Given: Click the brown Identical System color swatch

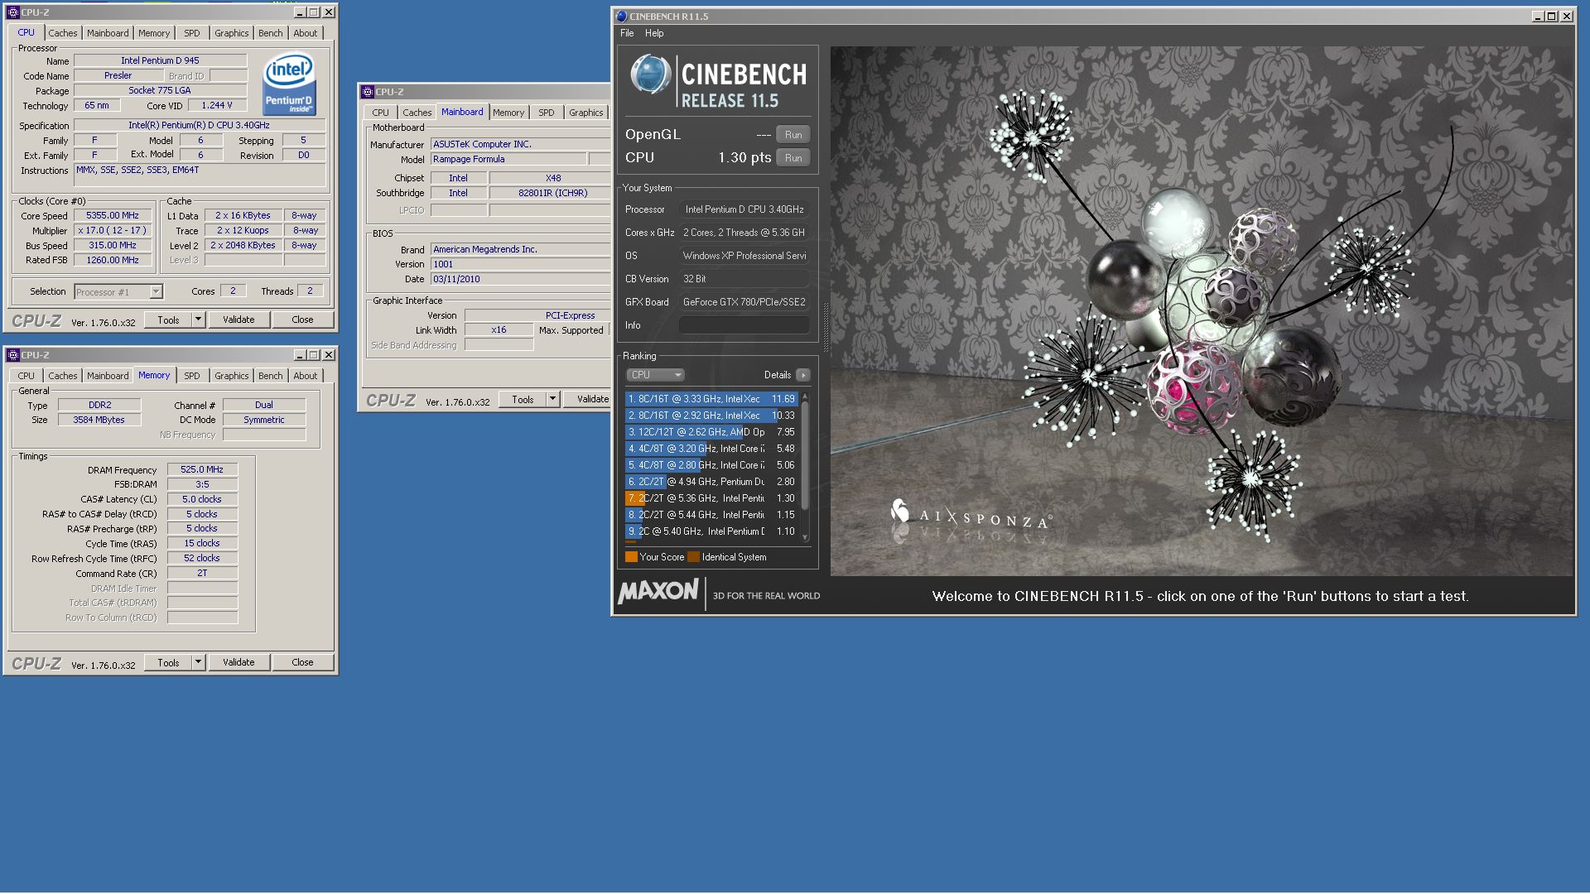Looking at the screenshot, I should point(694,557).
